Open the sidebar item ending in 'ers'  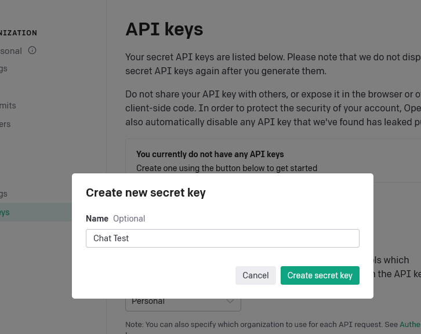(x=5, y=124)
